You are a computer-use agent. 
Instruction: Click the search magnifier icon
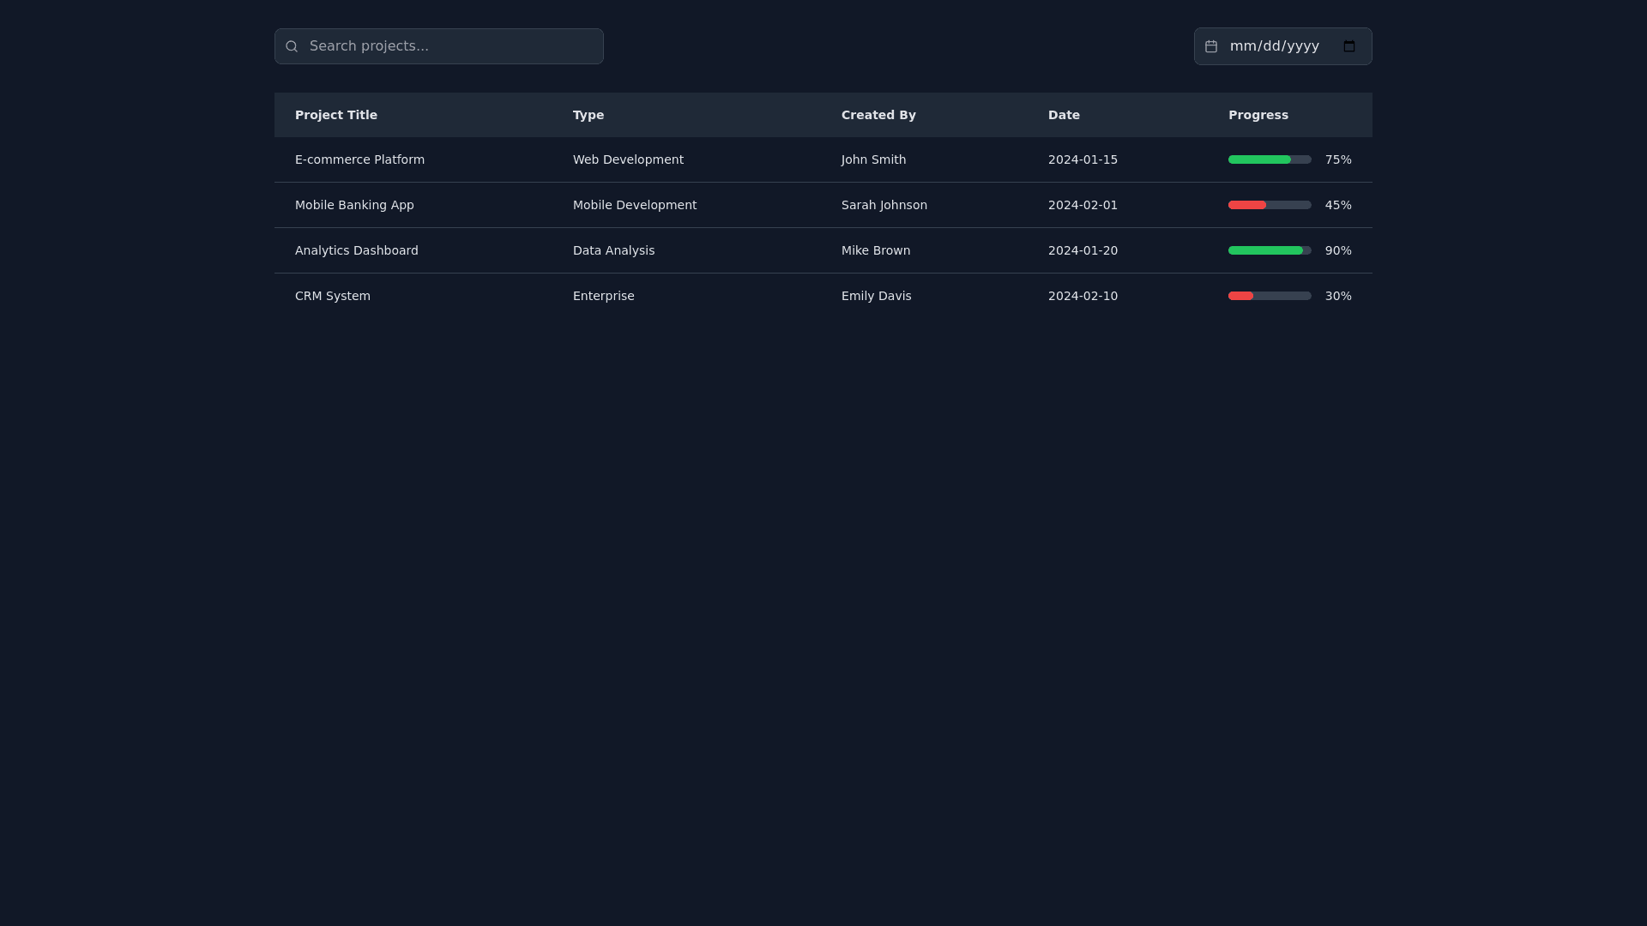[292, 46]
